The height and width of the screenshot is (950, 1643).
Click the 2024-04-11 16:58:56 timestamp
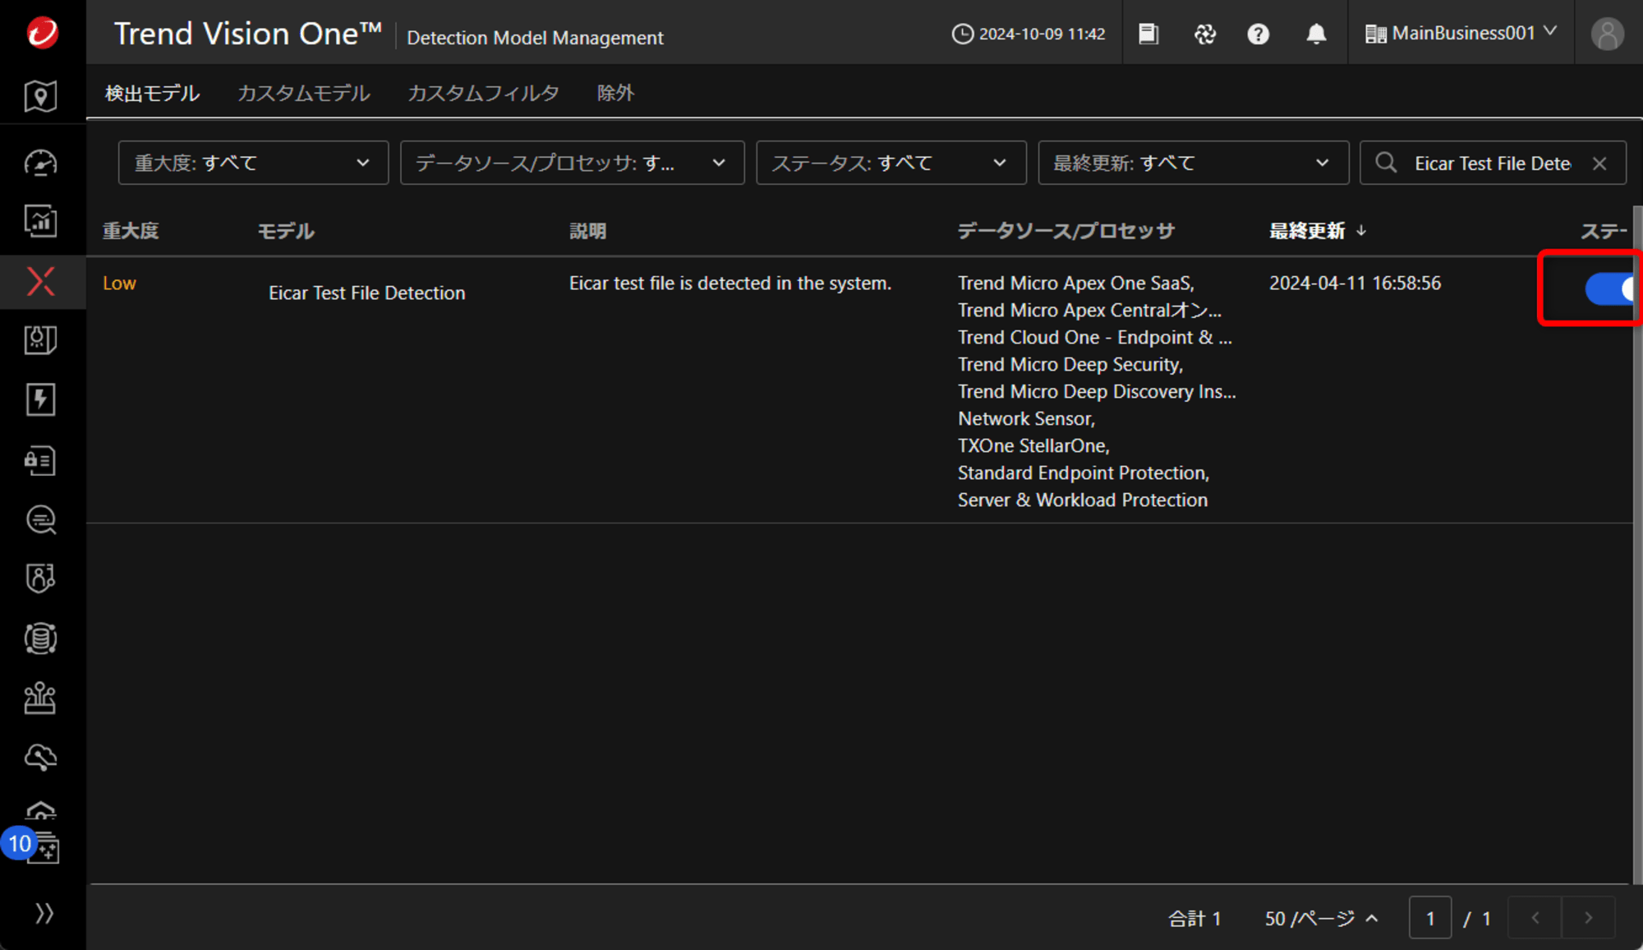(x=1355, y=283)
